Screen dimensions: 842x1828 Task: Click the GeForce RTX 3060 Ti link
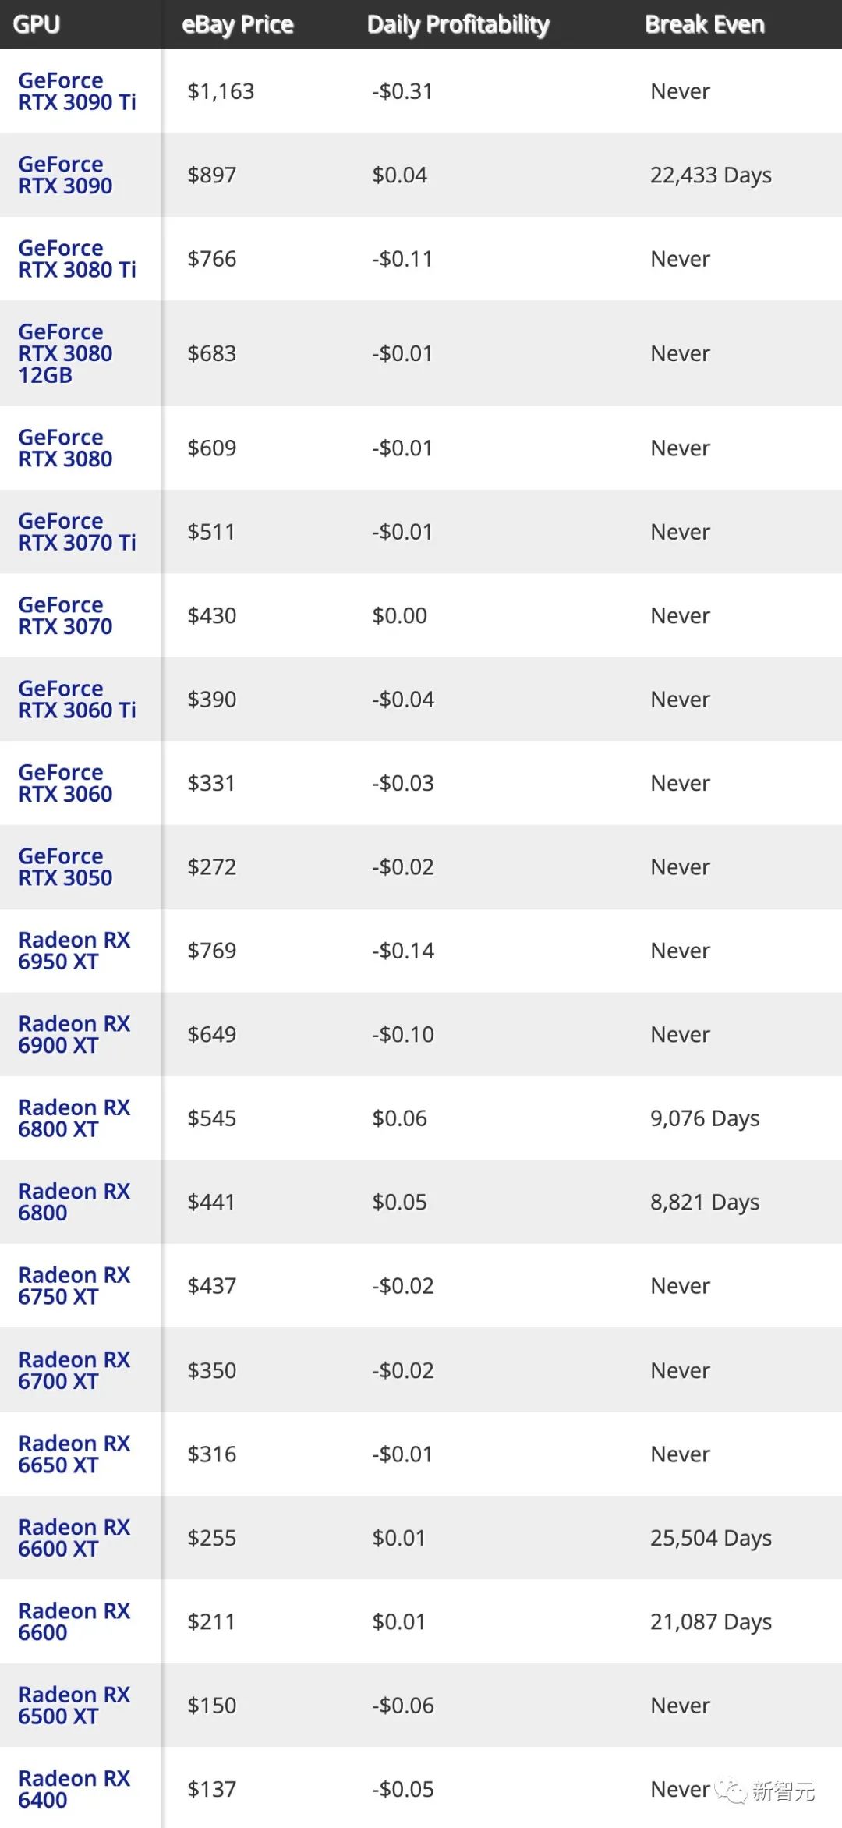tap(77, 700)
